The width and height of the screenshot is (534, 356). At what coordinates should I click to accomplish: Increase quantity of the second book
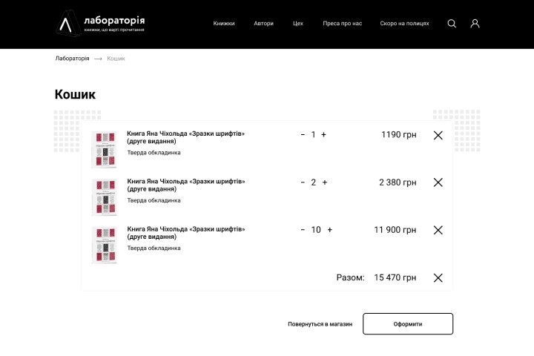(325, 182)
